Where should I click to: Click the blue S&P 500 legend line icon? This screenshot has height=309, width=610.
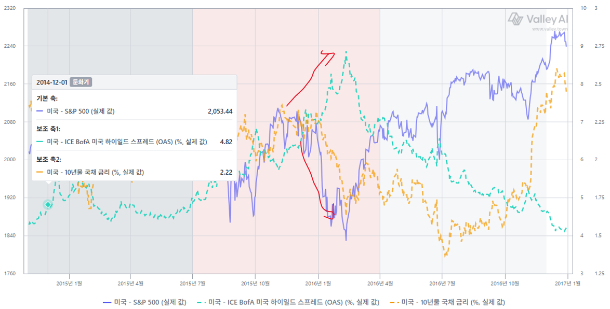(108, 302)
